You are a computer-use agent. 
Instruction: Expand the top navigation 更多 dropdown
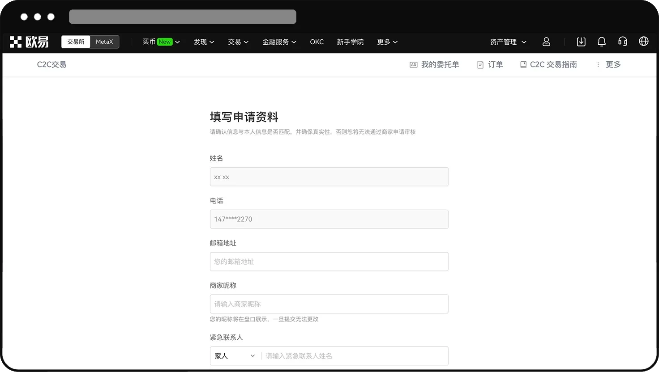tap(387, 42)
